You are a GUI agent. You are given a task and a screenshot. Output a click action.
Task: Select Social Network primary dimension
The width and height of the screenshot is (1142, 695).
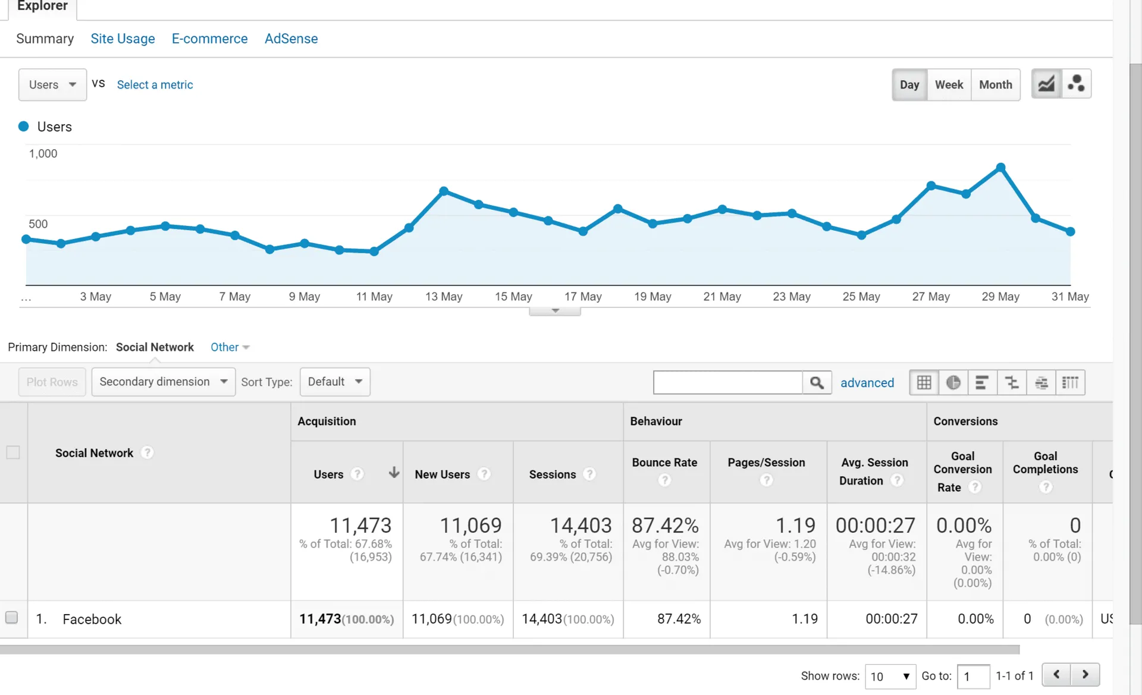[155, 347]
